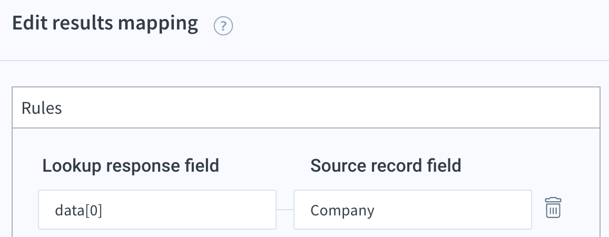Viewport: 609px width, 237px height.
Task: Click empty rules panel area below header
Action: pyautogui.click(x=306, y=142)
